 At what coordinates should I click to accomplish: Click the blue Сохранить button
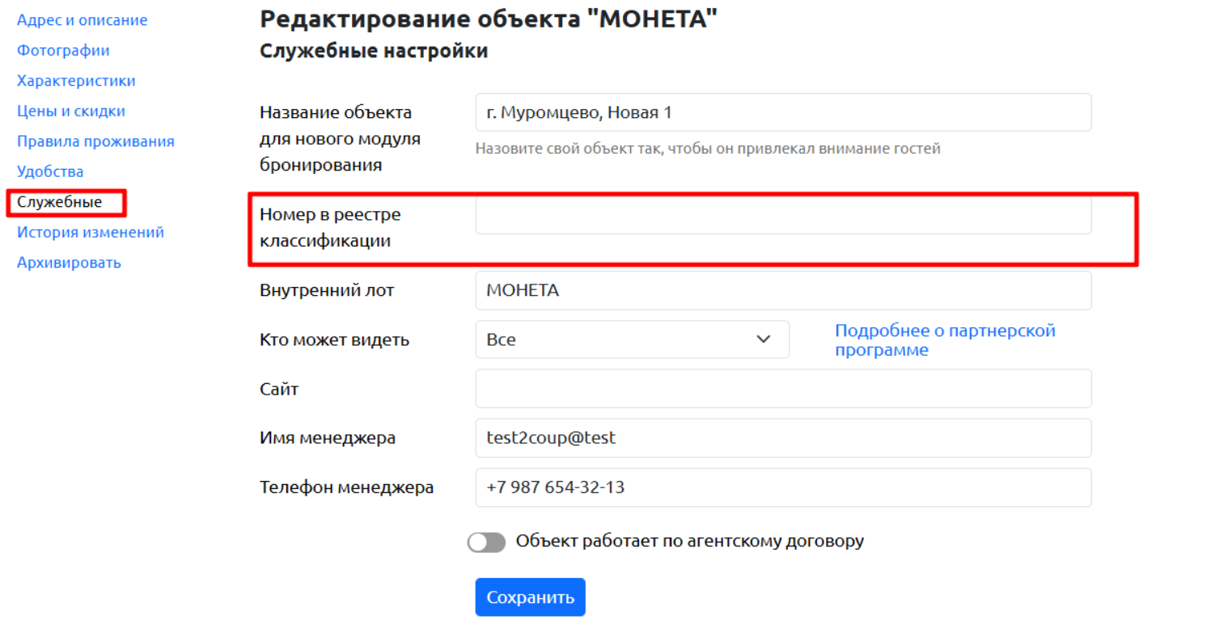pos(530,597)
